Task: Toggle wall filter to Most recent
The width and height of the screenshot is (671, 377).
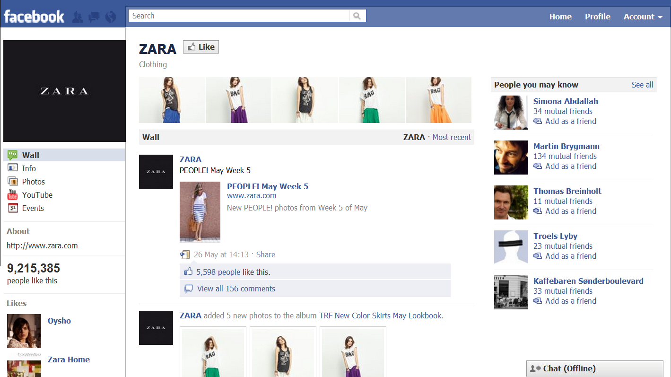Action: point(452,137)
